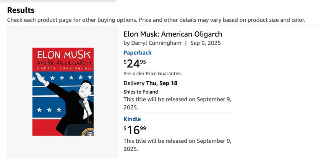Viewport: 321px width, 158px height.
Task: Click the book cover thumbnail image
Action: pos(63,92)
